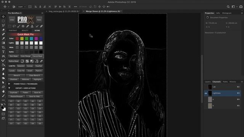Select the Elliptical Marquee tool

tap(3, 21)
